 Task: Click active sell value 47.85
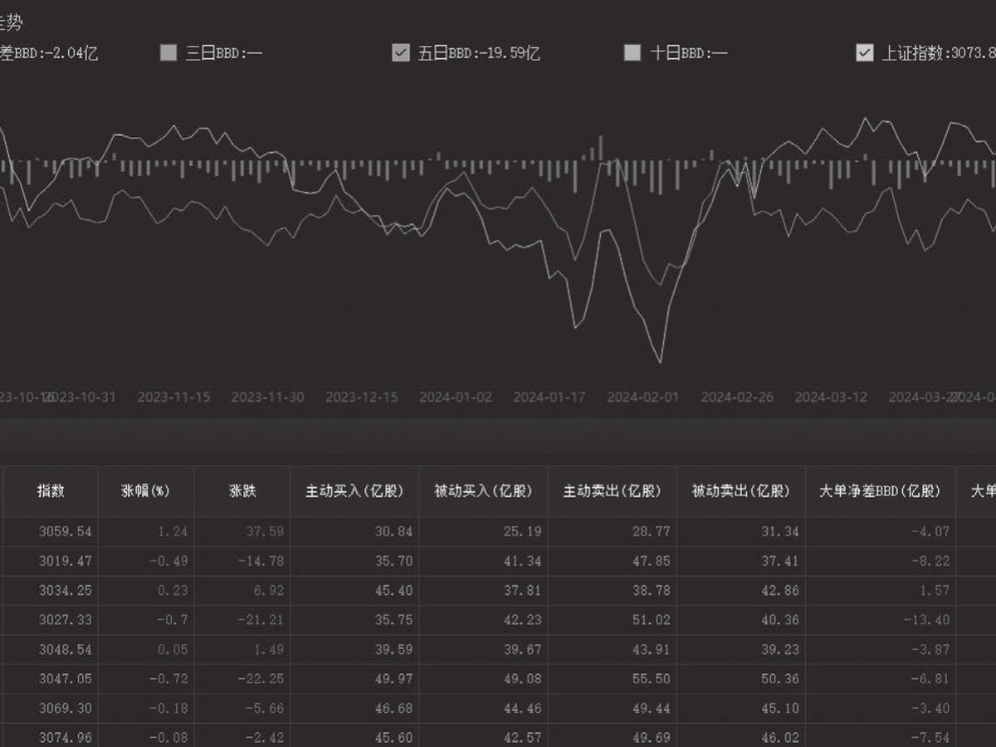coord(613,561)
